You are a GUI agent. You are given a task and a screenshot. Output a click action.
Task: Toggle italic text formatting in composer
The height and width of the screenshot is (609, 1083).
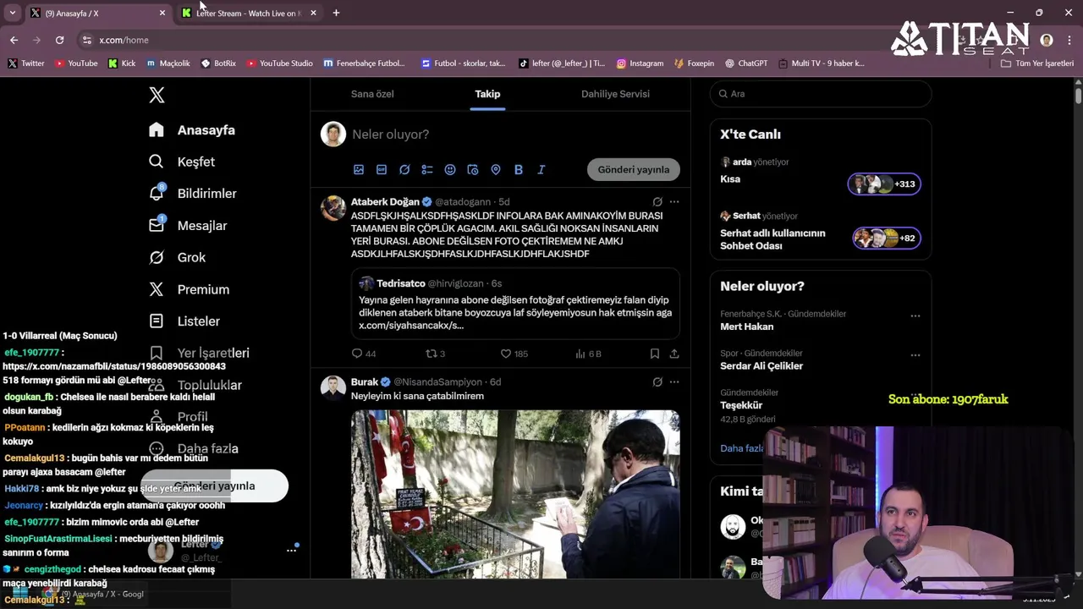pyautogui.click(x=541, y=170)
